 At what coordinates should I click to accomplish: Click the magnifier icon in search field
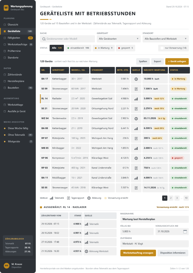click(44, 39)
